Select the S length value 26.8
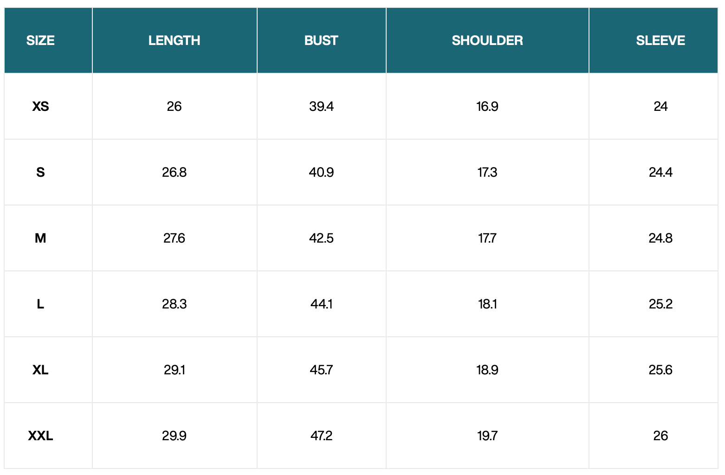725x475 pixels. [x=174, y=172]
